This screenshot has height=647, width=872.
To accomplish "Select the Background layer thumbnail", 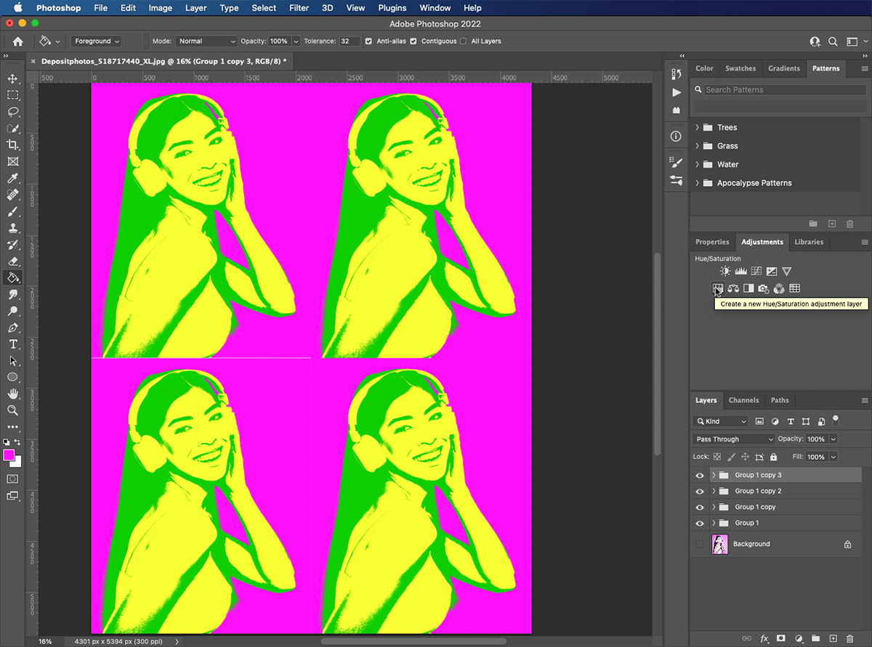I will point(719,543).
